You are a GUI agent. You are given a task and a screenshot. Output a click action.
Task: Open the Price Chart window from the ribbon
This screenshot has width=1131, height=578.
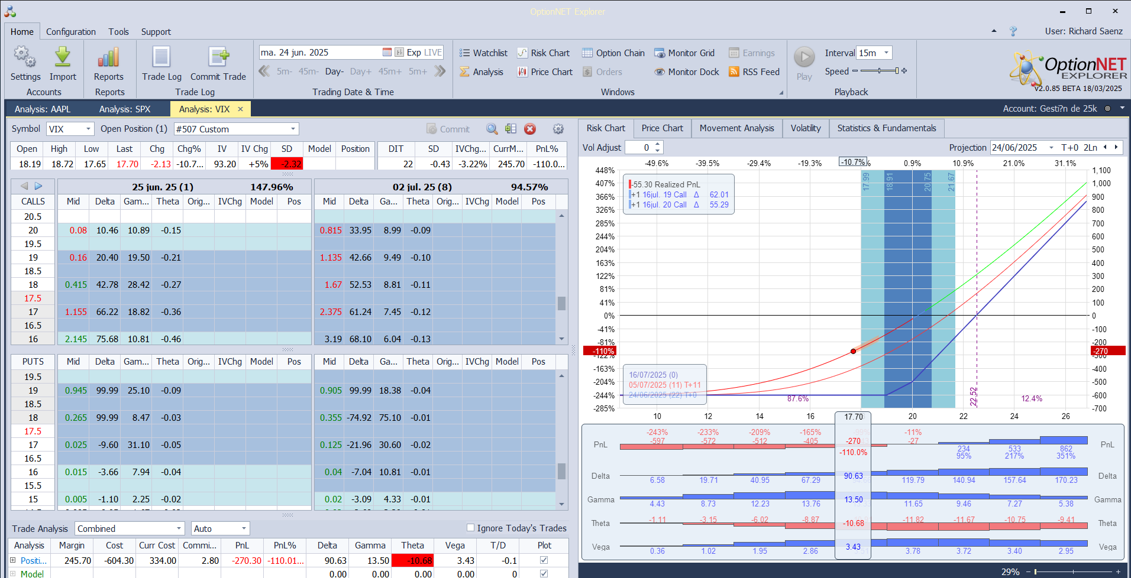point(545,72)
